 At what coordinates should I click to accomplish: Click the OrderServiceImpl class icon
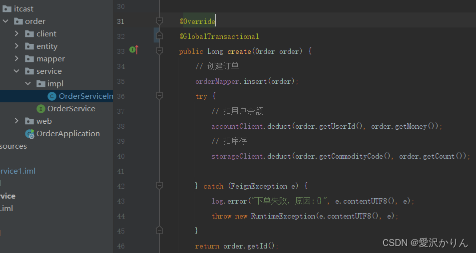[52, 96]
